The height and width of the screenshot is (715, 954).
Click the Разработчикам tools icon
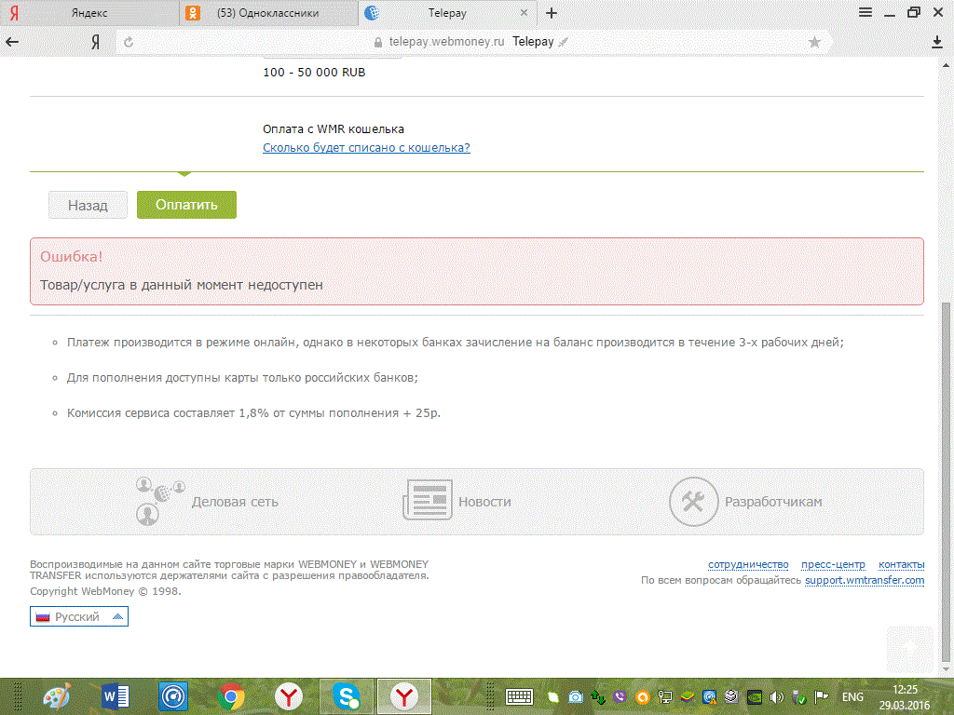pos(693,502)
